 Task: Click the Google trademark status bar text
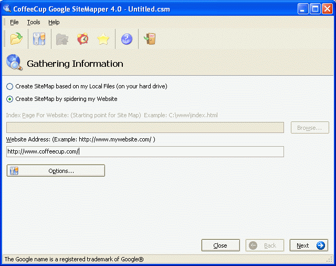tap(74, 259)
